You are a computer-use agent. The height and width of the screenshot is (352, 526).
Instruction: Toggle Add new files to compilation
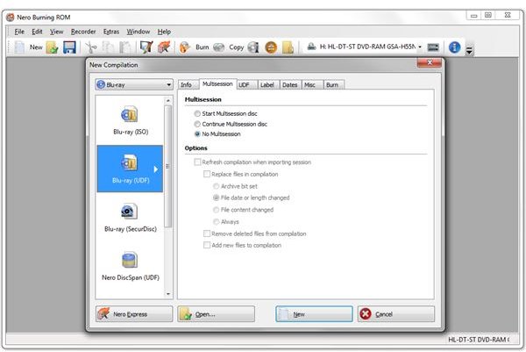coord(207,245)
